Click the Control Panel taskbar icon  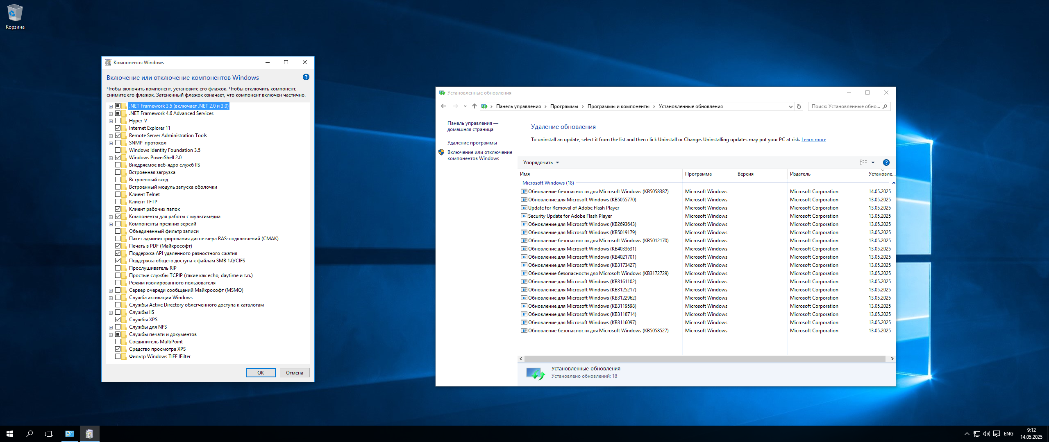click(70, 434)
